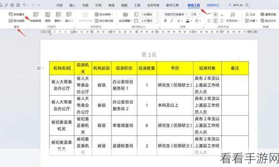Click the 本科及以上 table cell

click(175, 105)
